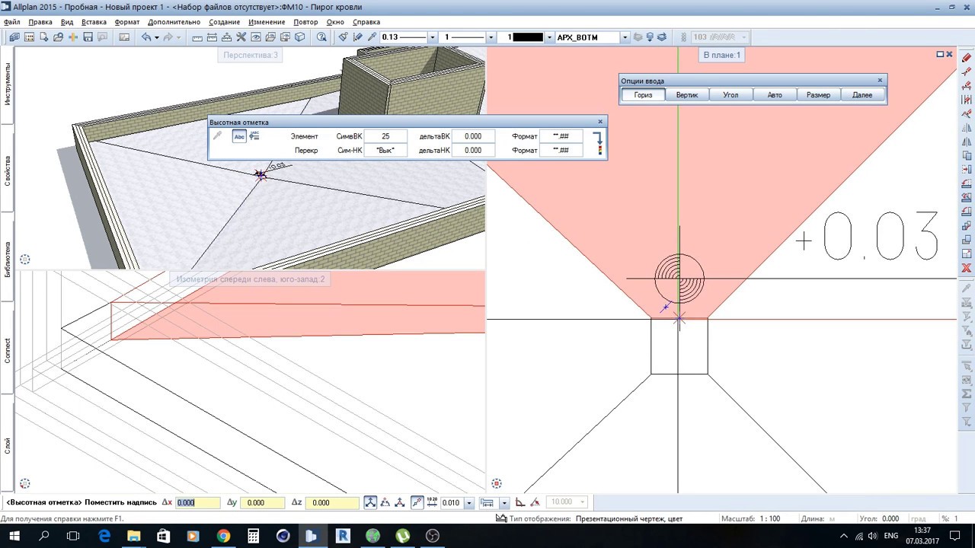Image resolution: width=975 pixels, height=548 pixels.
Task: Open the Connect side tab
Action: click(x=8, y=350)
